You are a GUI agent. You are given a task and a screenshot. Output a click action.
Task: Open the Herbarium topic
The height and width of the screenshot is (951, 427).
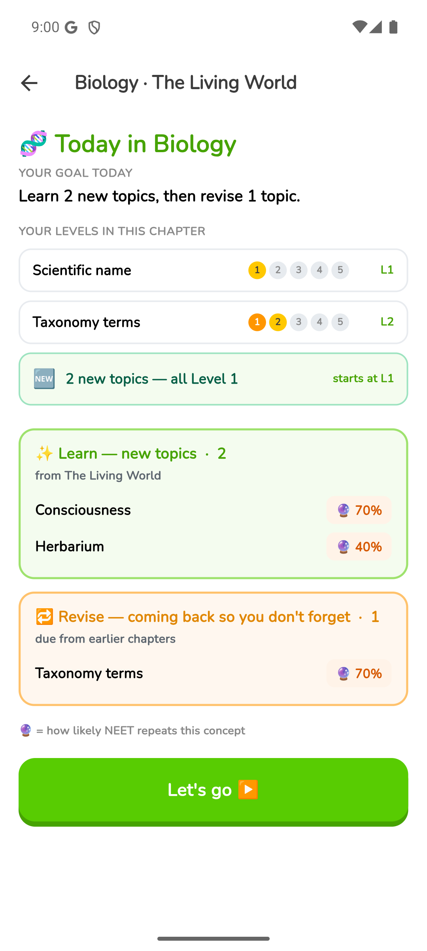[x=213, y=547]
